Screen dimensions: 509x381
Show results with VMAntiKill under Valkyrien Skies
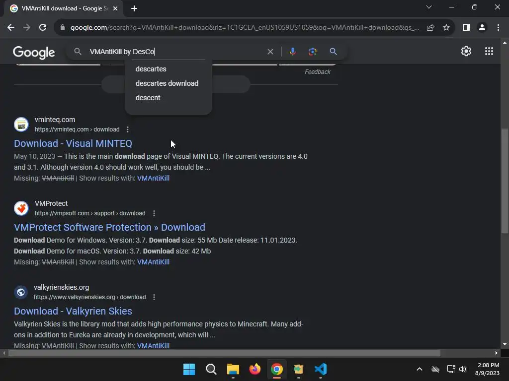pyautogui.click(x=153, y=346)
